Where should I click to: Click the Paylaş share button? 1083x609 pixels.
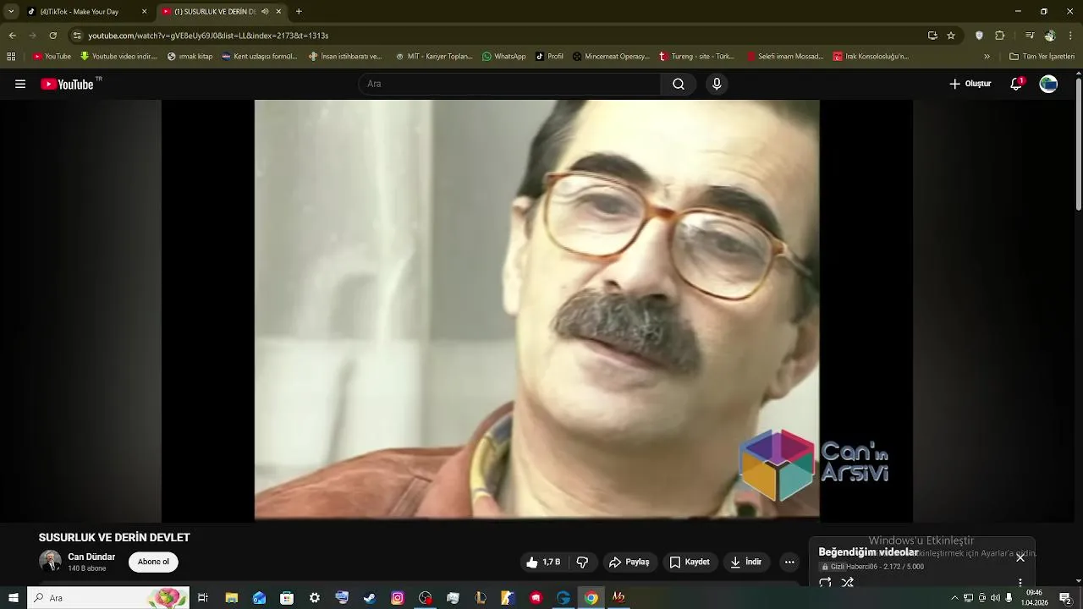tap(629, 562)
